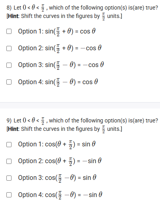Select the question 8 Option 3 checkbox

pos(9,65)
